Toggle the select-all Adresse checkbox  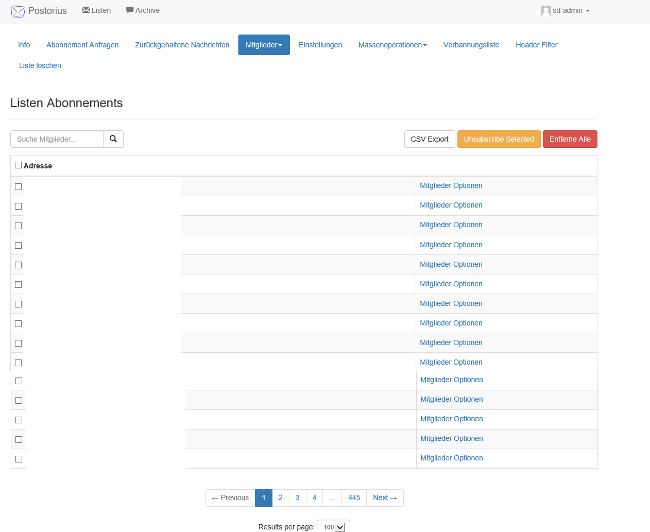click(x=19, y=165)
